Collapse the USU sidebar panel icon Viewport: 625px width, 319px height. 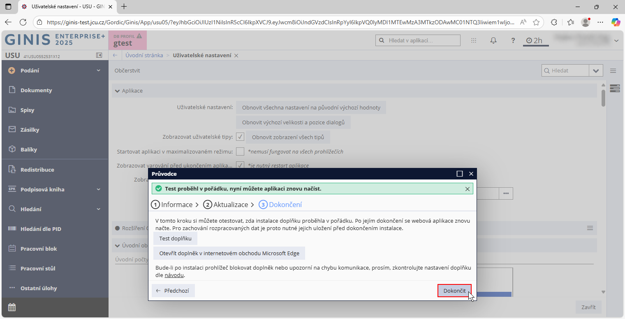tap(99, 55)
